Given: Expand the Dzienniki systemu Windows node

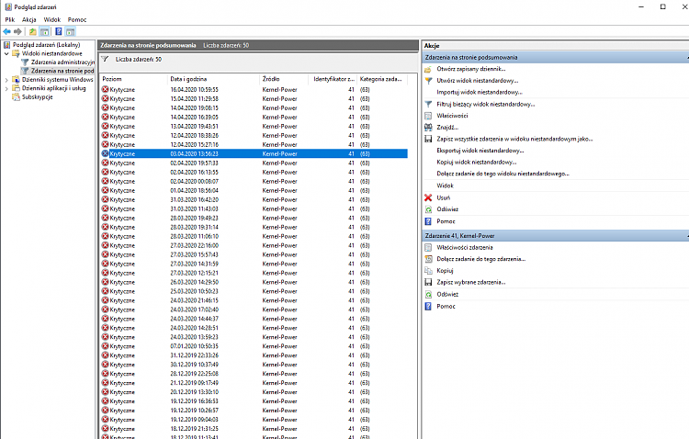Looking at the screenshot, I should 6,80.
